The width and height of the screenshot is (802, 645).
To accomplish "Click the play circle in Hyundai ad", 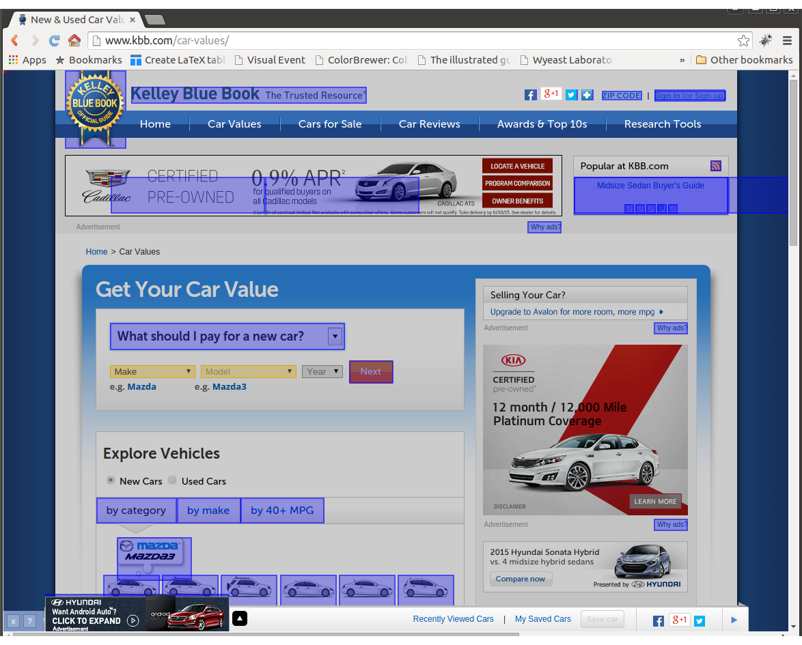I will pos(133,620).
